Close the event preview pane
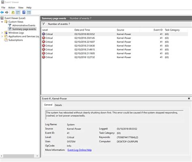This screenshot has height=162, width=192. [189, 99]
